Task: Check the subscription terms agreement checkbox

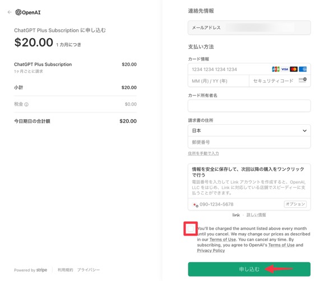Action: 191,229
